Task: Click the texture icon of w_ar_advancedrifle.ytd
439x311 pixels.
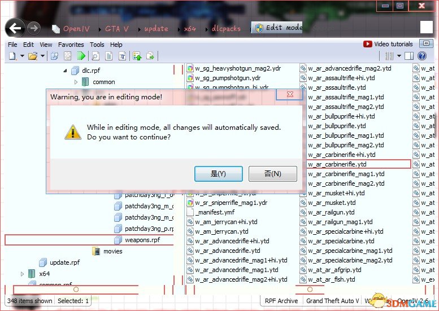Action: (x=190, y=251)
